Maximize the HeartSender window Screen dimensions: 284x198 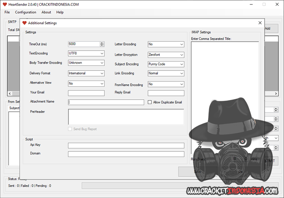tap(264, 4)
